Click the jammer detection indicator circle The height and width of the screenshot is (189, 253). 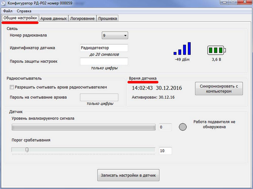click(x=183, y=127)
